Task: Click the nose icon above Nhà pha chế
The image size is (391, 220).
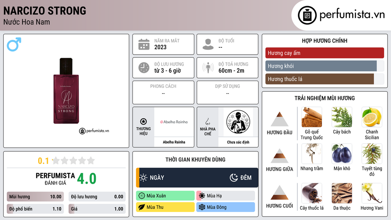Action: tap(207, 121)
